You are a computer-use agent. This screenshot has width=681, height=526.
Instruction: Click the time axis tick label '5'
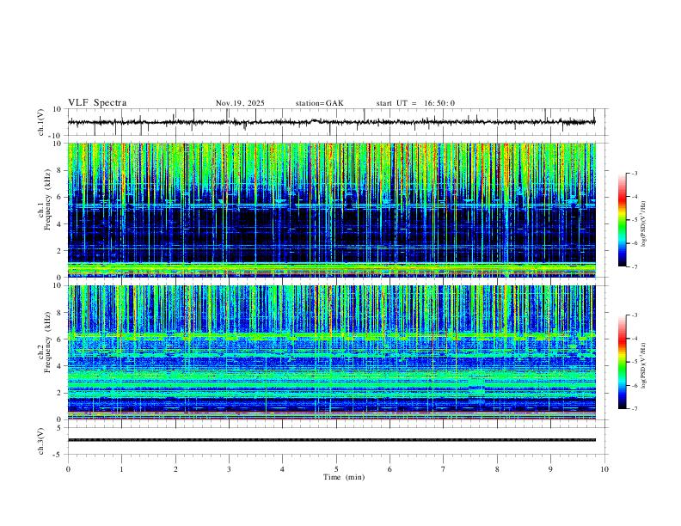pos(336,469)
